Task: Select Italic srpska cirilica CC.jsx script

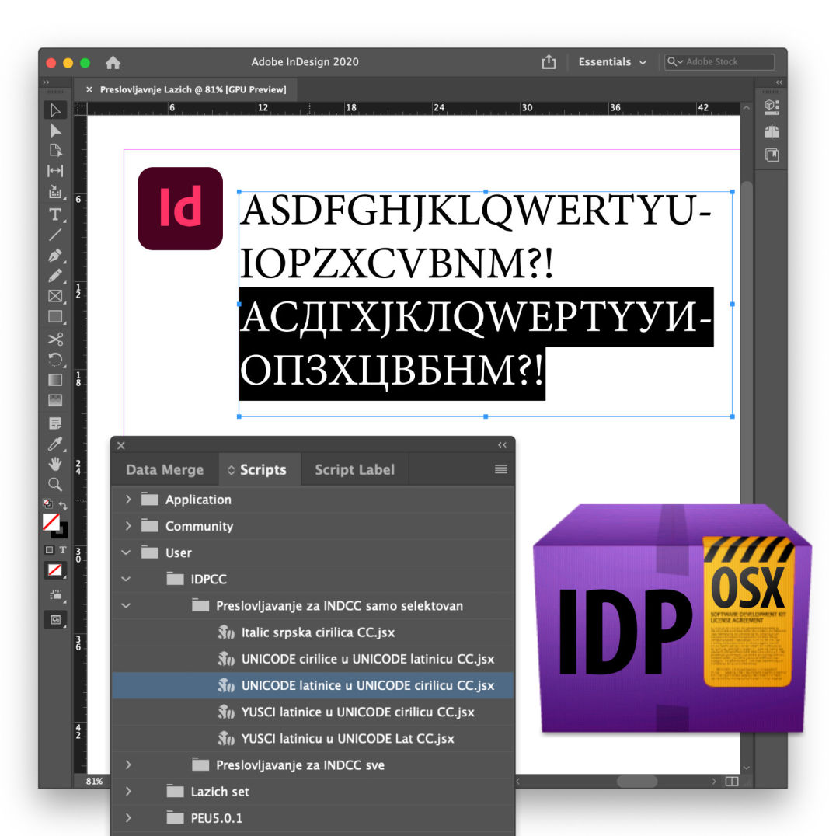Action: tap(313, 632)
